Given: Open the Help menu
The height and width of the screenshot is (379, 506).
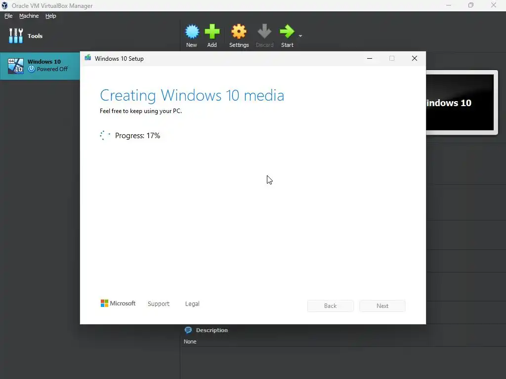Looking at the screenshot, I should 51,16.
